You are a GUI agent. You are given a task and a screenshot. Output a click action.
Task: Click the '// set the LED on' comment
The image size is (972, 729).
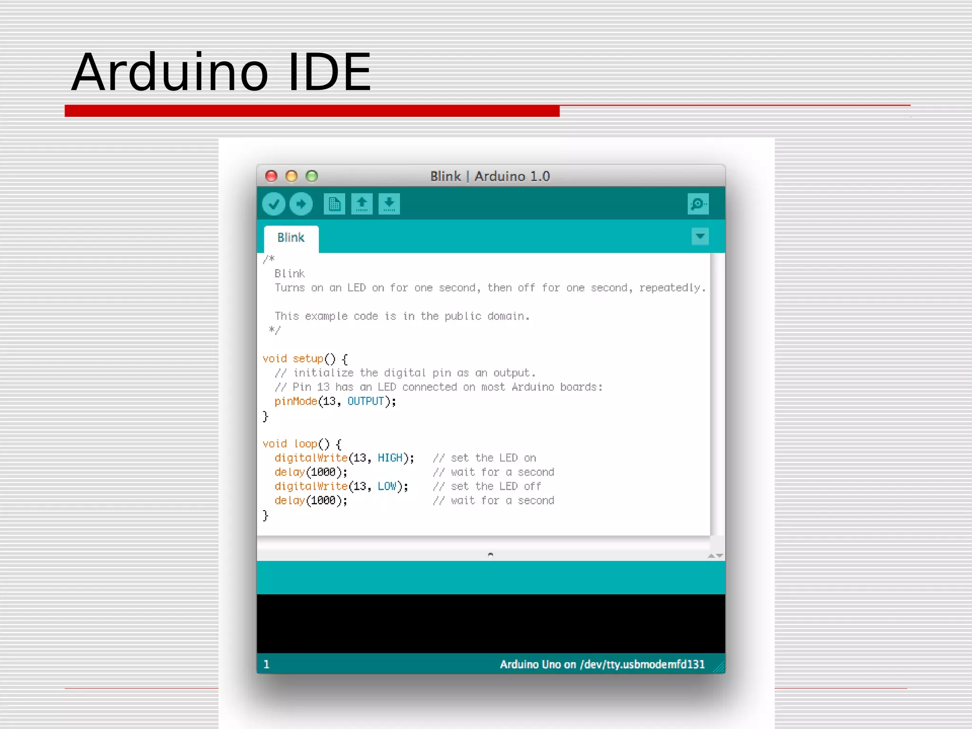(485, 458)
